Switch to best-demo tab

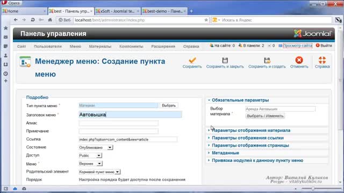164,11
